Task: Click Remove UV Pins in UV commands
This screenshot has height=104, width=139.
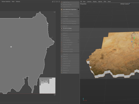Action: 70,5
